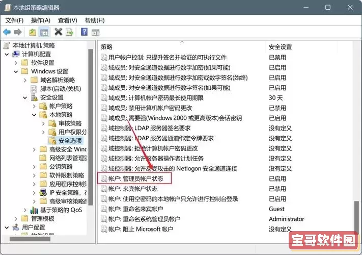The height and width of the screenshot is (255, 362).
Task: Click the Administrator value cell
Action: [x=287, y=219]
